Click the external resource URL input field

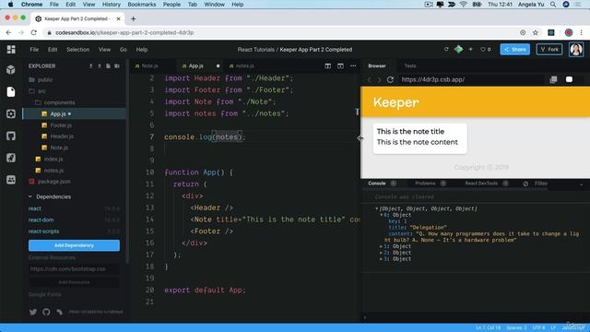tap(74, 269)
